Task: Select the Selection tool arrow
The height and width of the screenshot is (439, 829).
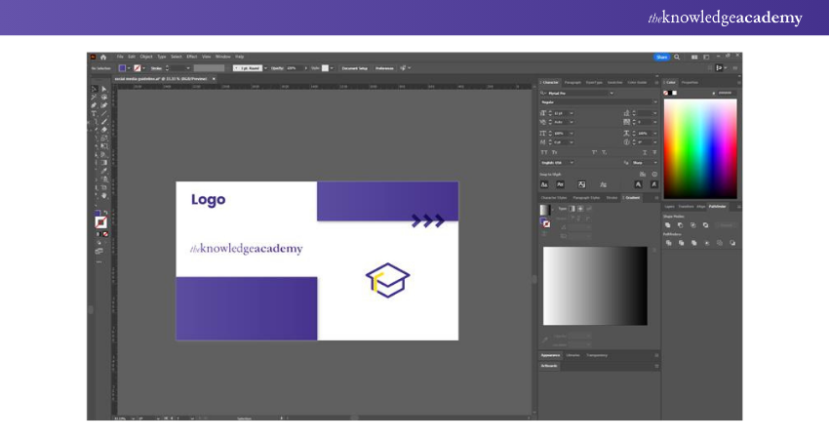Action: tap(94, 89)
